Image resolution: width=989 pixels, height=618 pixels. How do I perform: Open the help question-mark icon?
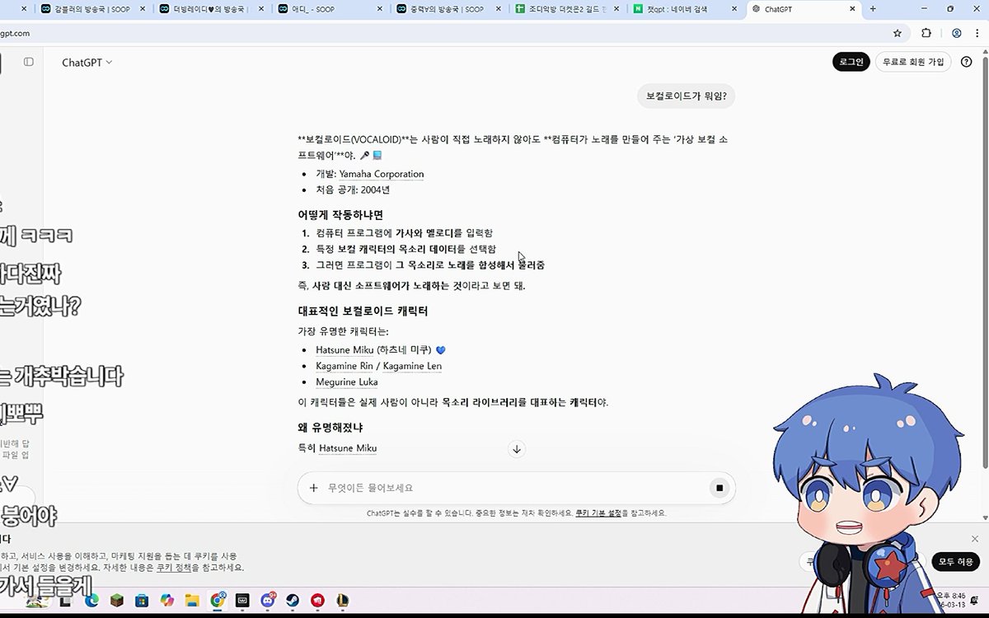pyautogui.click(x=967, y=62)
